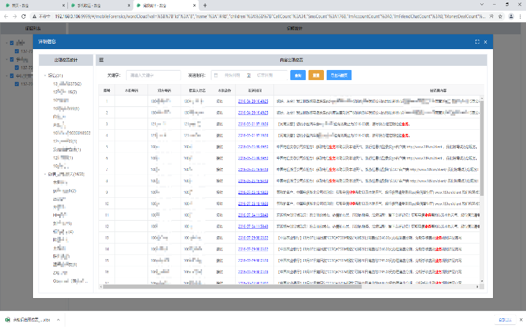Open a new browser tab with plus icon

tap(205, 5)
